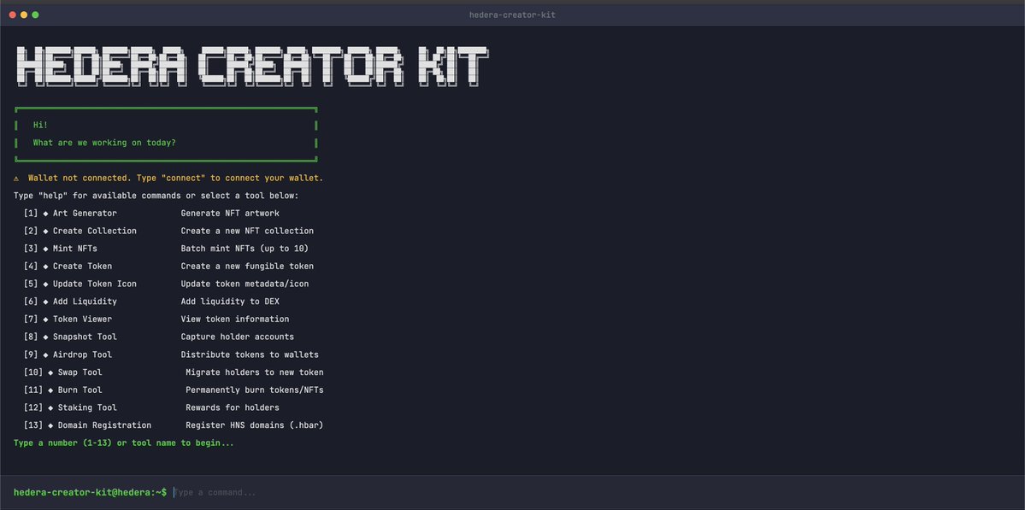
Task: Click the 'Generate NFT artwork' description
Action: pos(230,213)
